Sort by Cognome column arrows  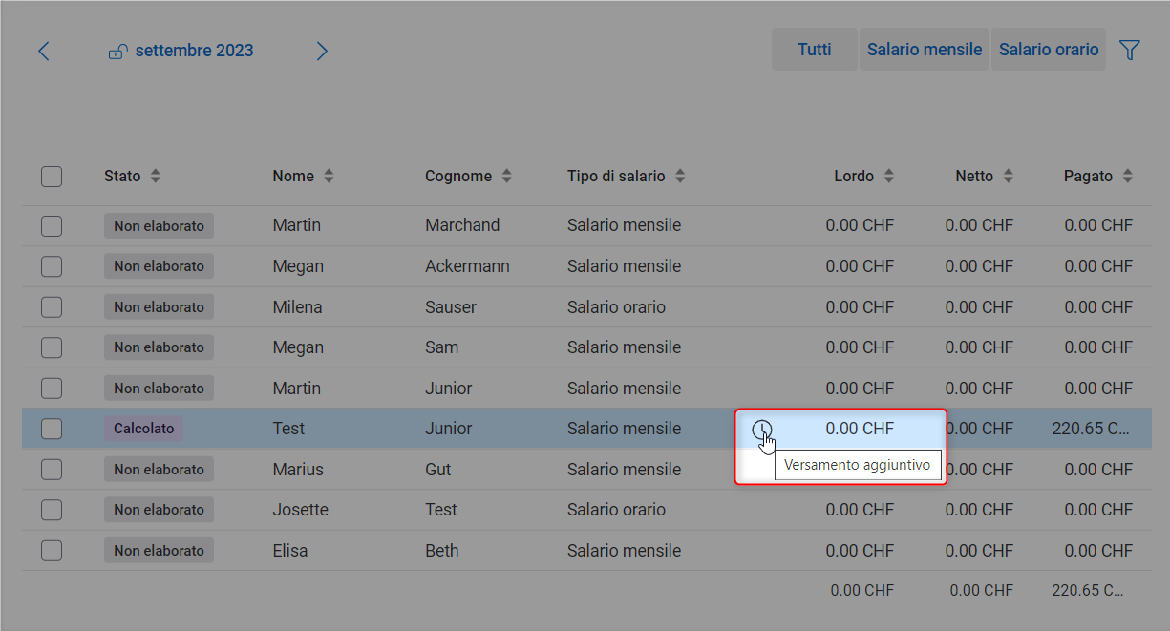(x=507, y=177)
